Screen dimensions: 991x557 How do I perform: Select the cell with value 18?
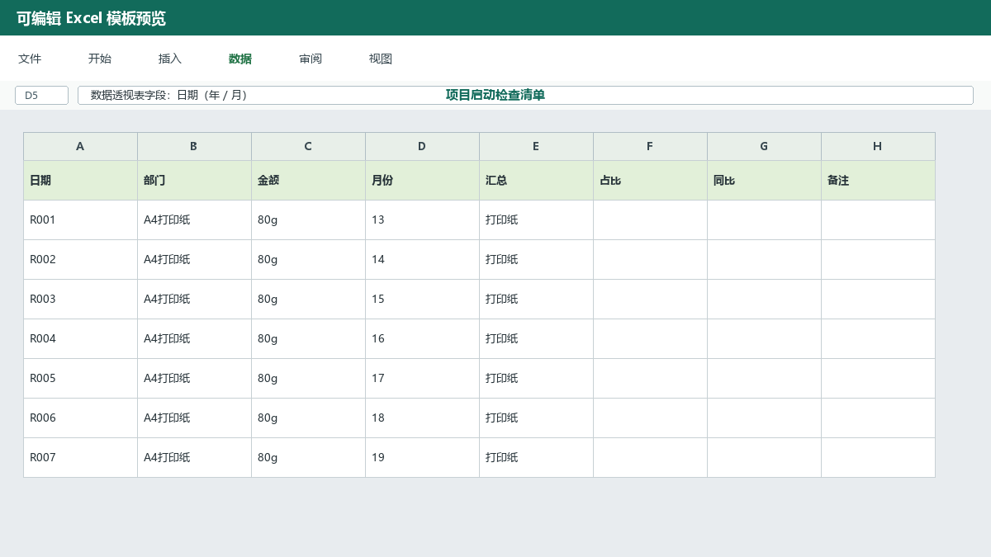[x=422, y=418]
